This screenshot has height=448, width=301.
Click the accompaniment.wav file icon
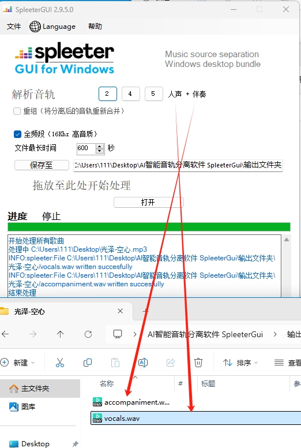coord(97,402)
